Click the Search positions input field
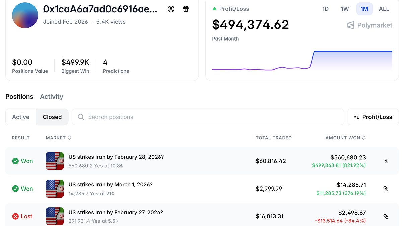The width and height of the screenshot is (402, 226). tap(208, 117)
